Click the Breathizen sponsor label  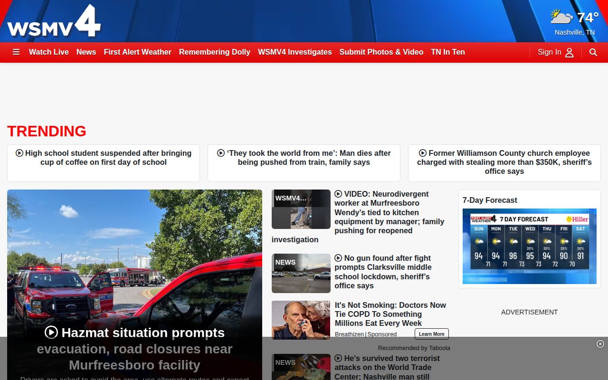click(349, 334)
